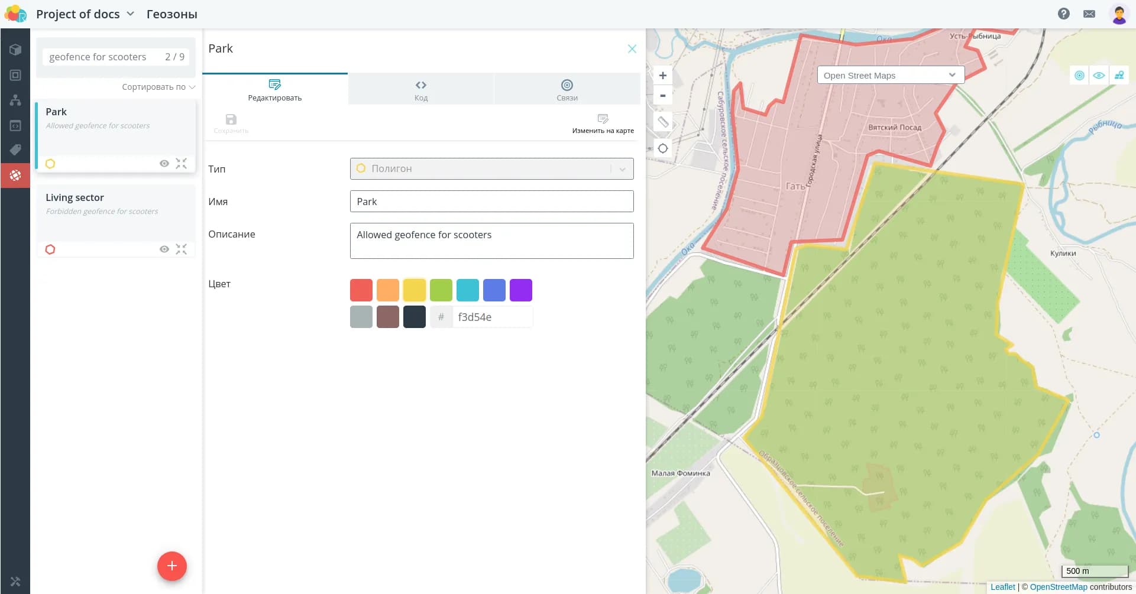The image size is (1136, 594).
Task: Switch to the 'Код' tab
Action: click(420, 90)
